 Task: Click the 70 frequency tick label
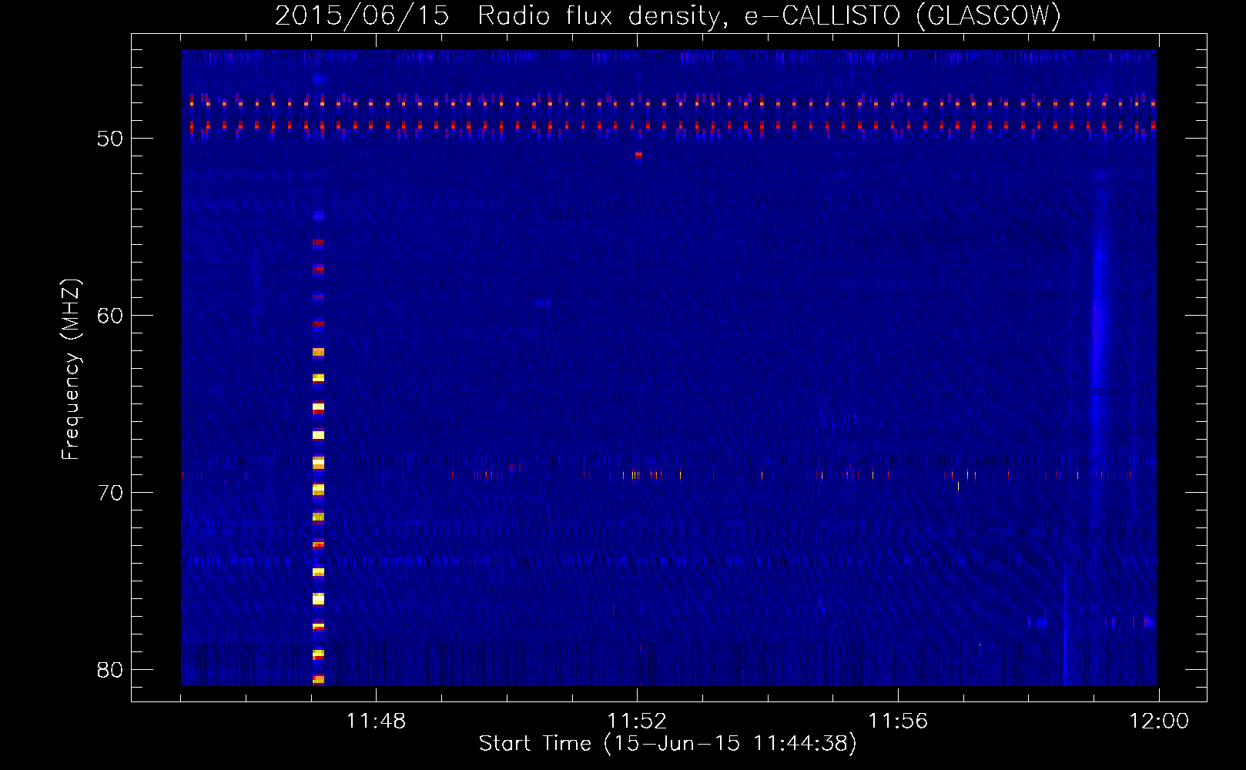pyautogui.click(x=110, y=493)
